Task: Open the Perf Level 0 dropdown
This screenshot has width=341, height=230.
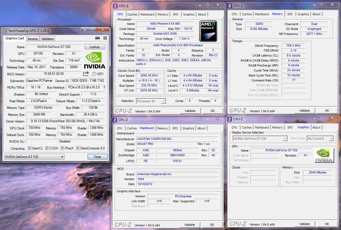Action: click(320, 139)
